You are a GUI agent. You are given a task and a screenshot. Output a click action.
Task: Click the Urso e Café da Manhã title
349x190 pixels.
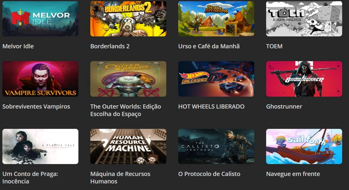[209, 46]
